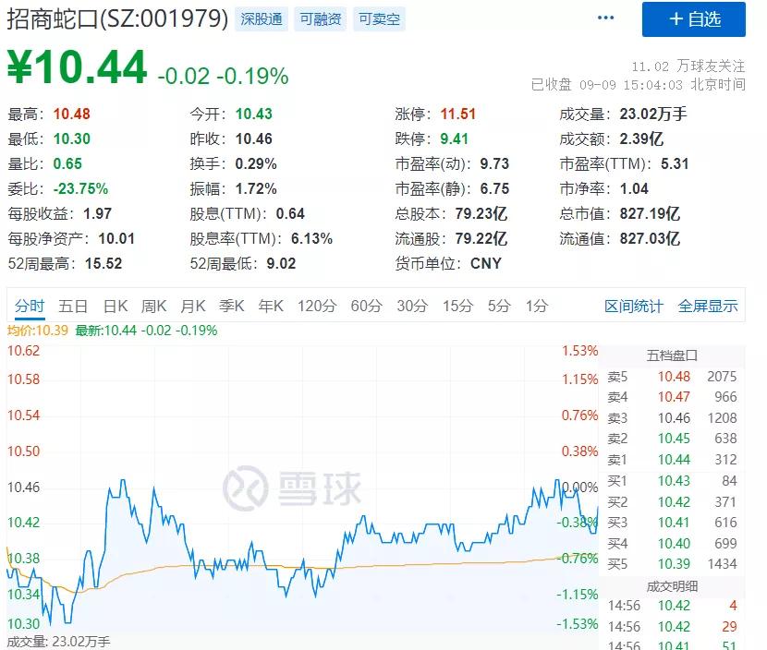Switch to the 30分 chart tab
The width and height of the screenshot is (767, 650).
(x=412, y=306)
